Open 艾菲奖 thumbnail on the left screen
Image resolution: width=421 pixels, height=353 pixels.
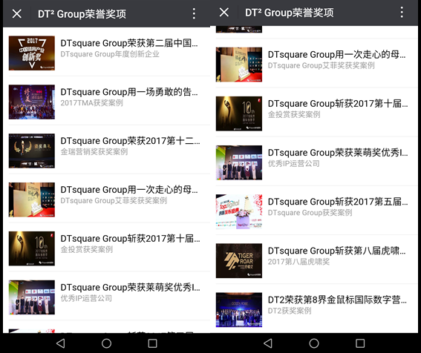[x=32, y=199]
